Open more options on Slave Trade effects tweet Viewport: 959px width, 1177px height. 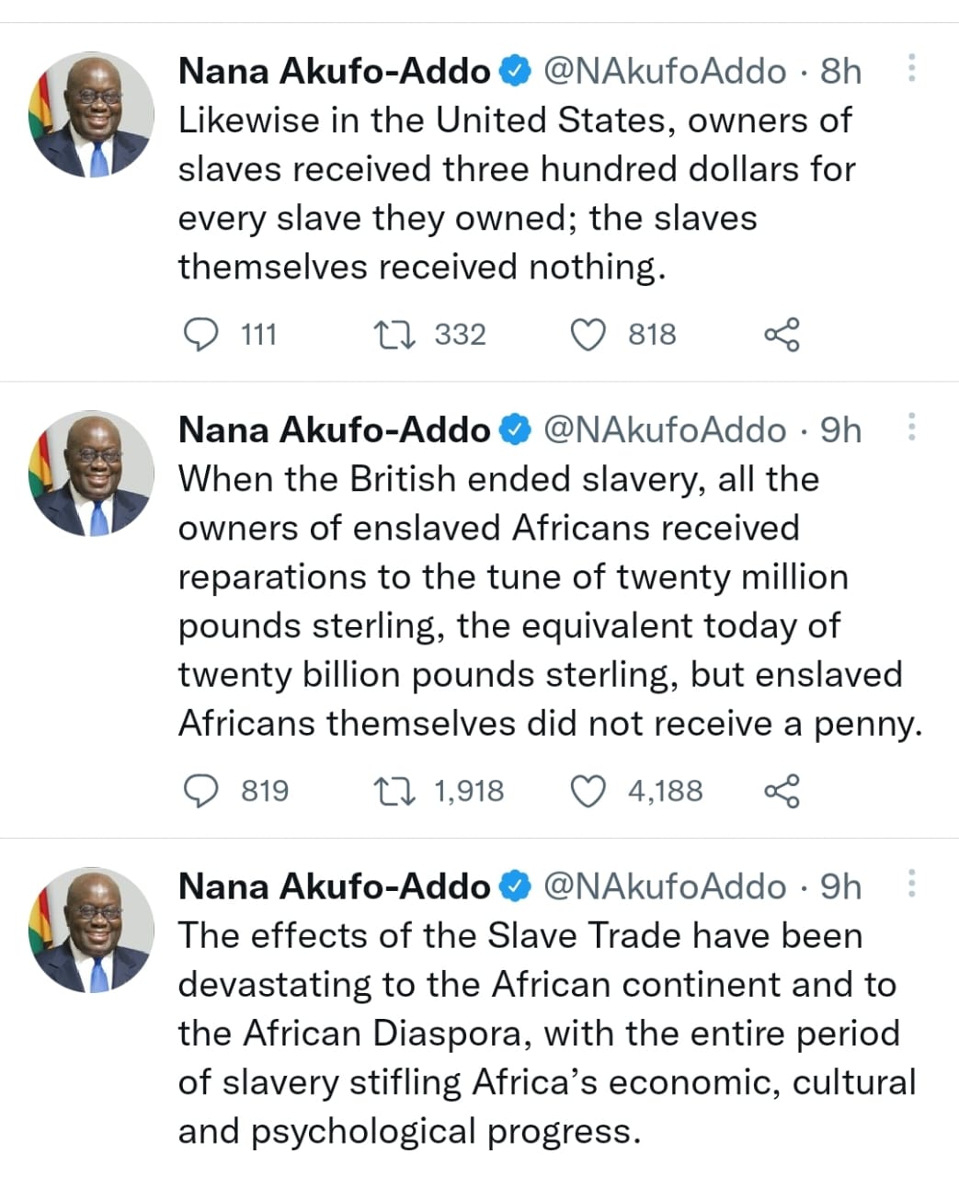click(x=911, y=883)
